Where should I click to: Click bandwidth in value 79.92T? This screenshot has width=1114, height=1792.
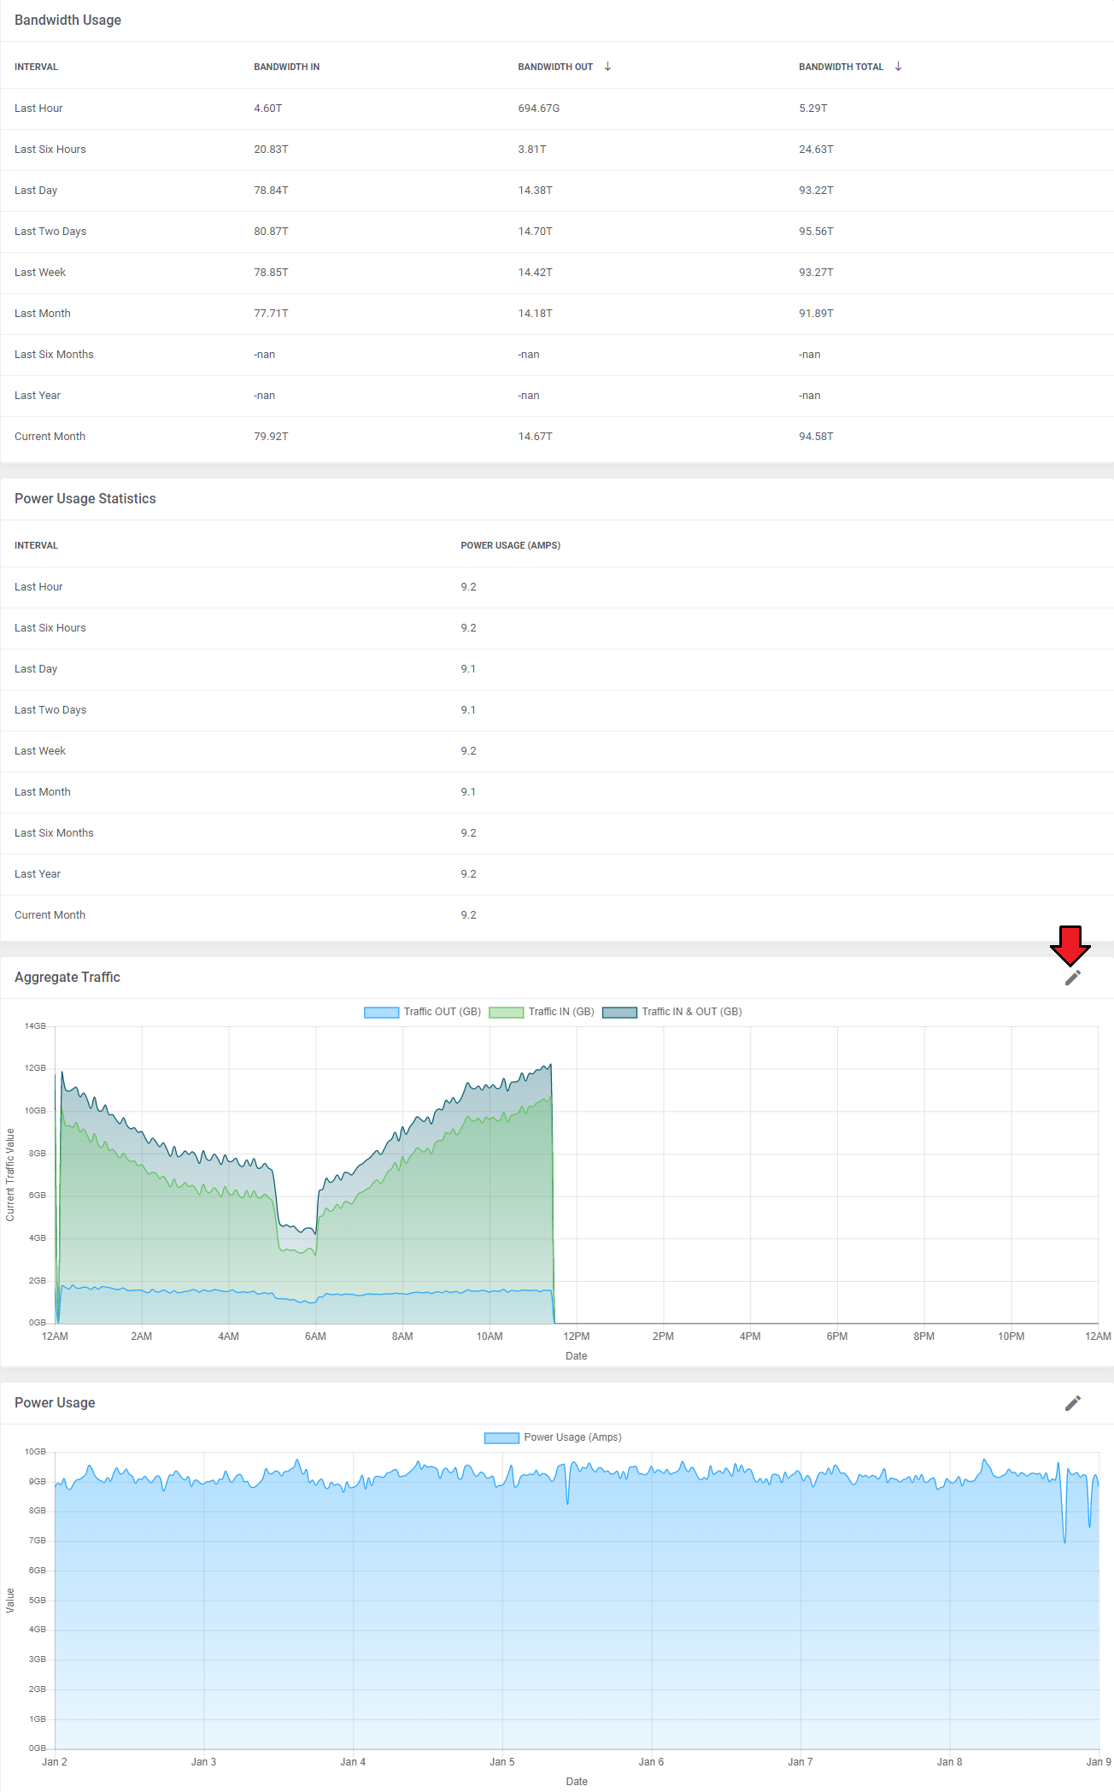tap(271, 437)
